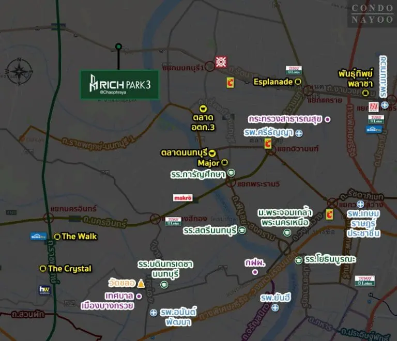Image resolution: width=397 pixels, height=341 pixels.
Task: Click the วัดชลอ label
Action: 122,283
